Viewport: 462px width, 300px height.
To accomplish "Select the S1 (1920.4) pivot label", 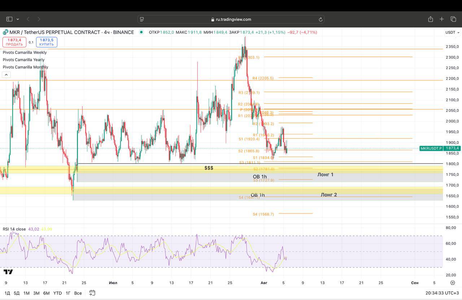I will [249, 139].
